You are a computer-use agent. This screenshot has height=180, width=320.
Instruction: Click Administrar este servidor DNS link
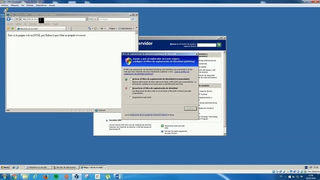(x=174, y=126)
